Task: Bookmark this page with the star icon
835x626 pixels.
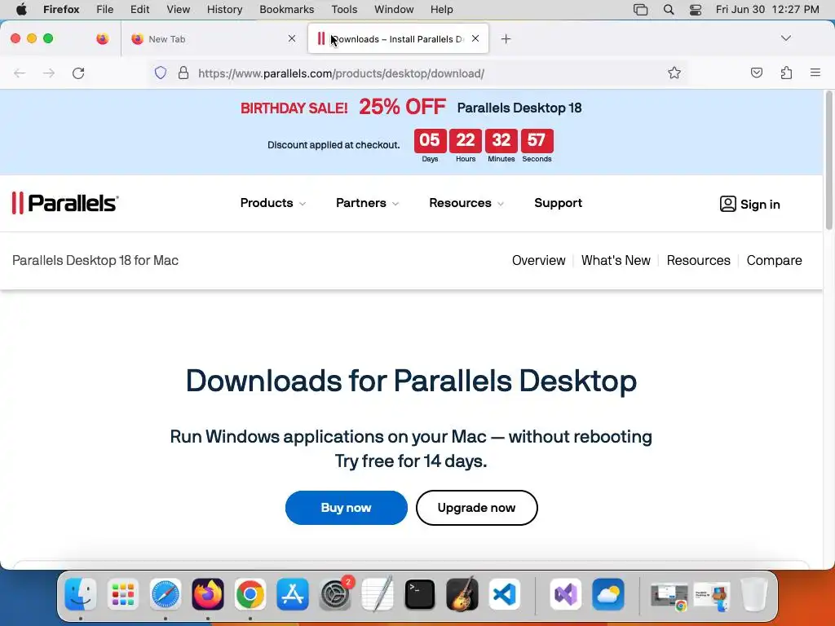Action: (x=674, y=73)
